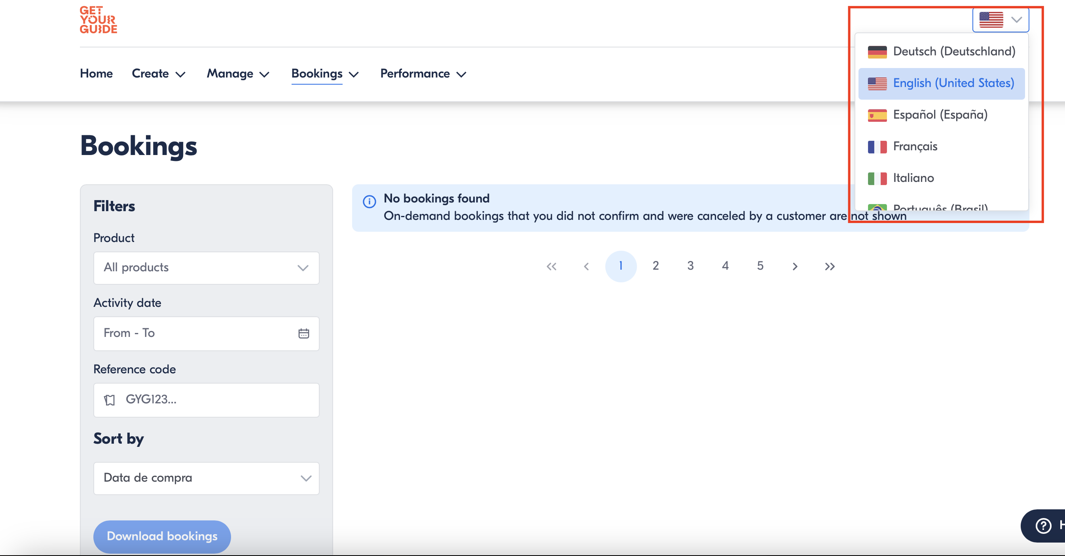Open the Data de compra sort dropdown

tap(206, 478)
